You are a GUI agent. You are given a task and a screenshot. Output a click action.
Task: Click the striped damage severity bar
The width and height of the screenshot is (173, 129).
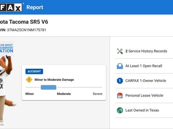[x=49, y=87]
